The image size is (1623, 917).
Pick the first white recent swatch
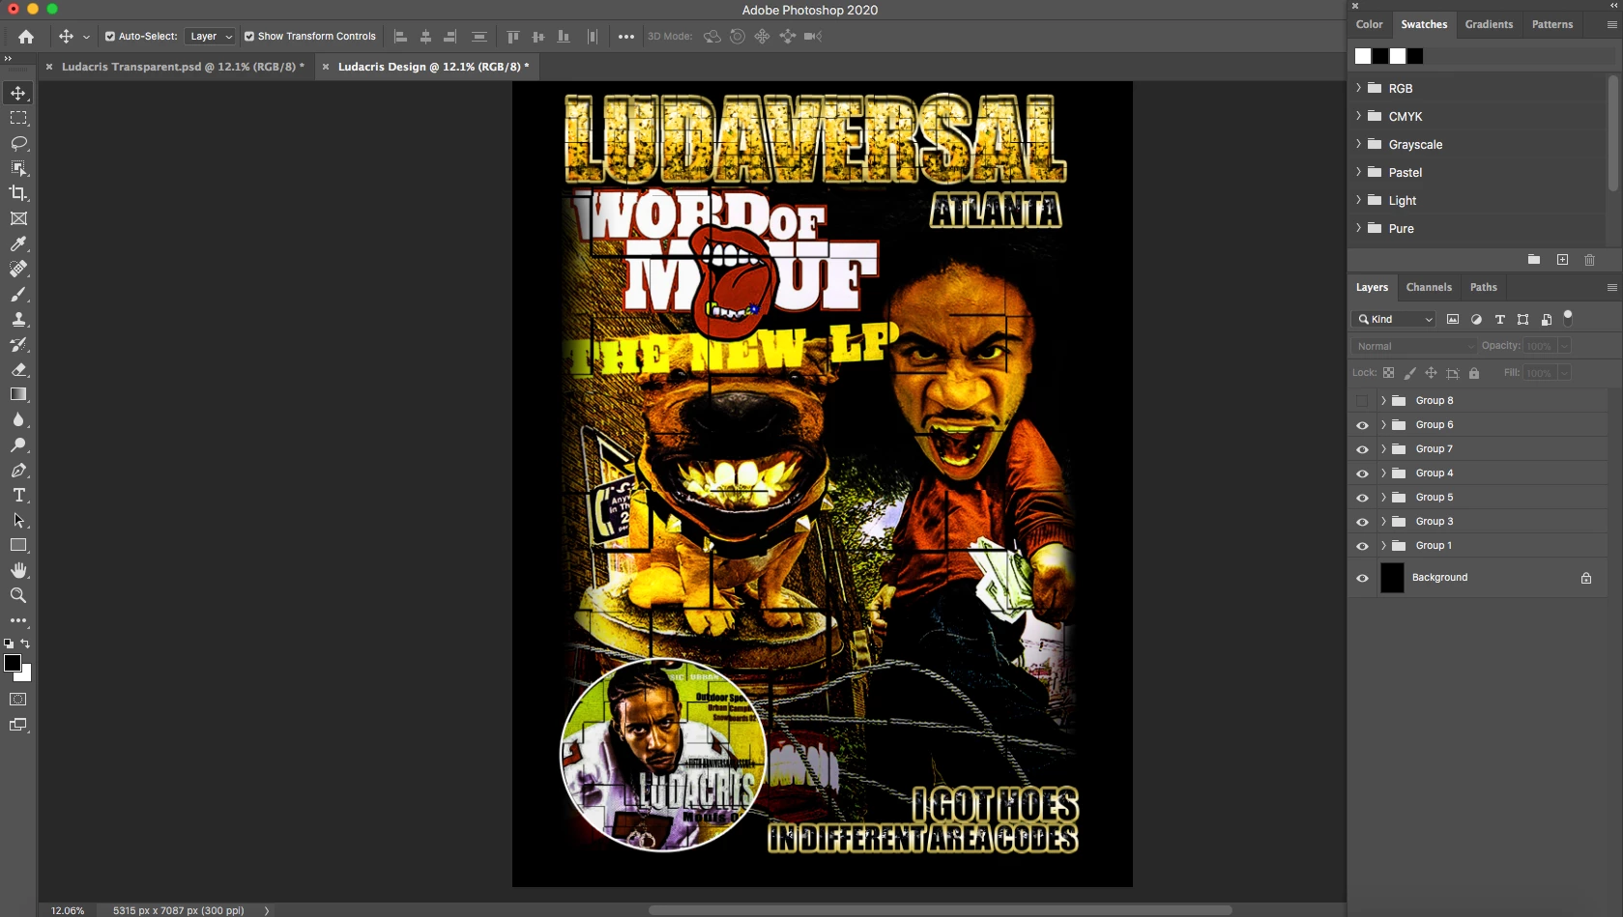(x=1363, y=56)
